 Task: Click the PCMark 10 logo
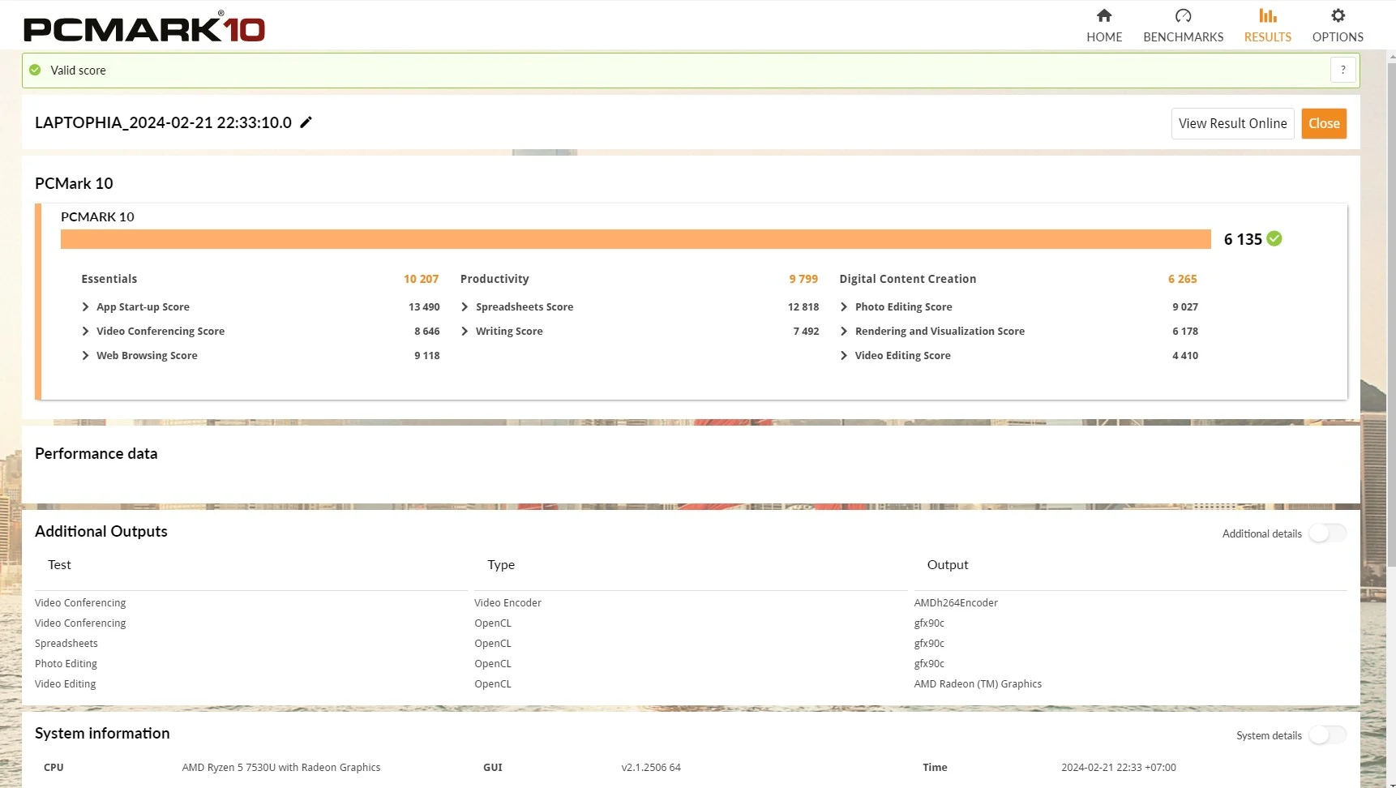pos(144,27)
